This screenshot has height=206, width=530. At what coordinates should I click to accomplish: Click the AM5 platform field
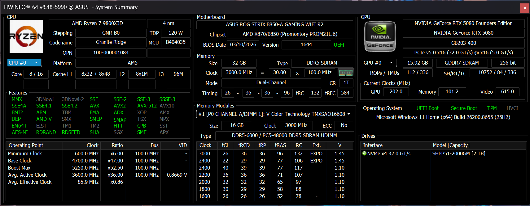pyautogui.click(x=133, y=63)
